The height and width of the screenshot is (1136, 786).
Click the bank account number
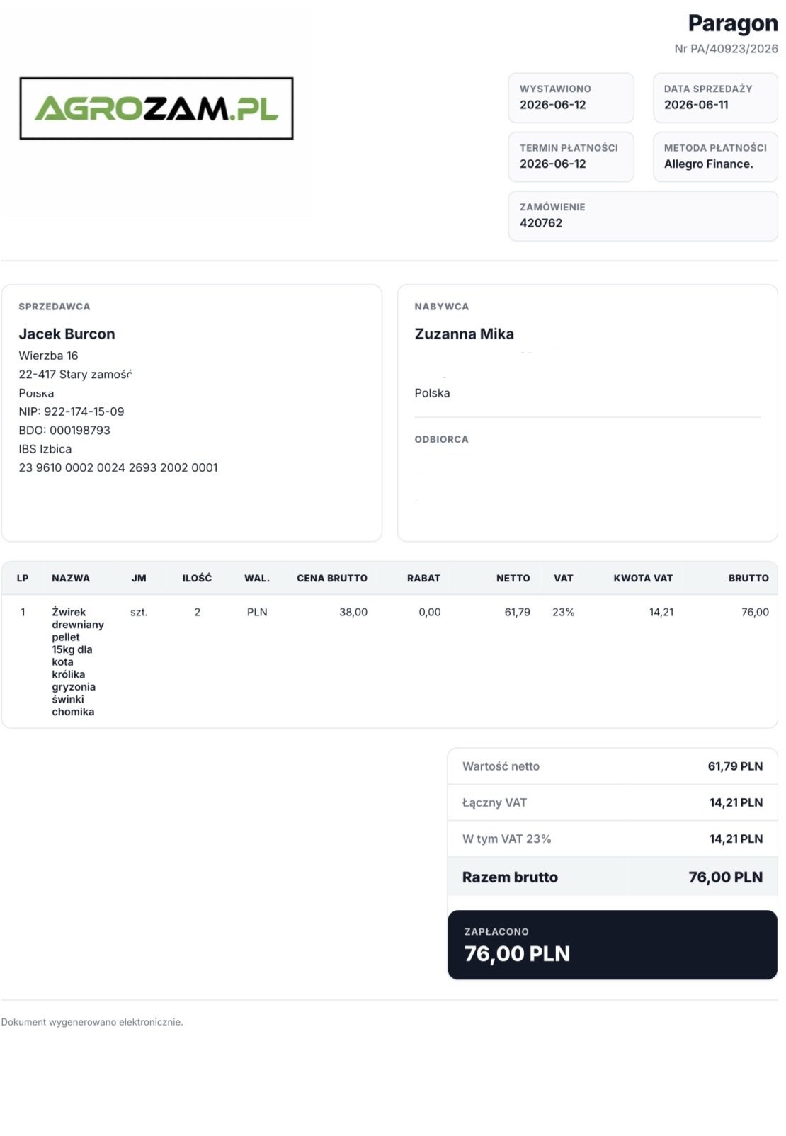point(118,467)
